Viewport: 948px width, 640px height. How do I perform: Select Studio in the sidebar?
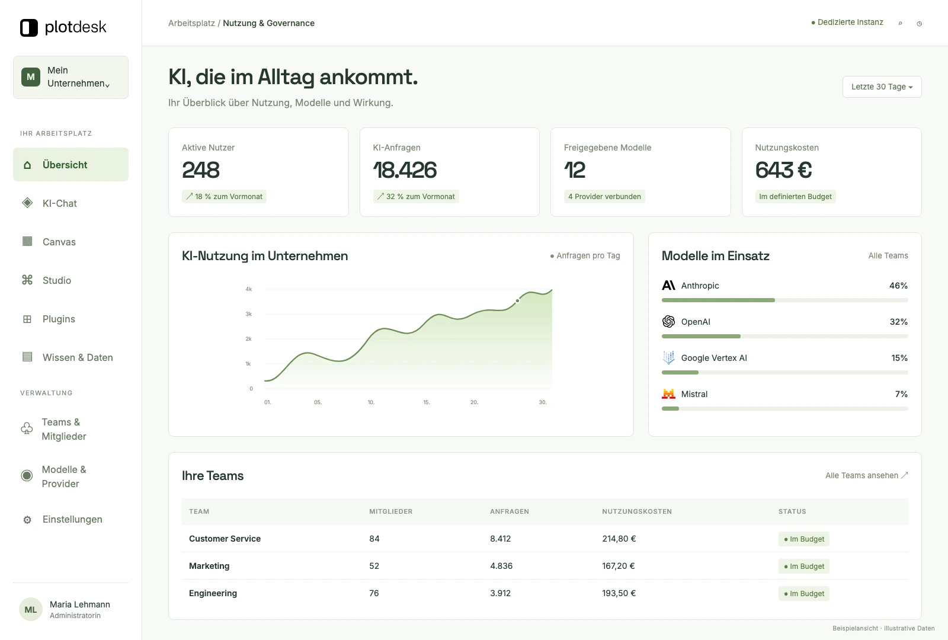[x=71, y=280]
